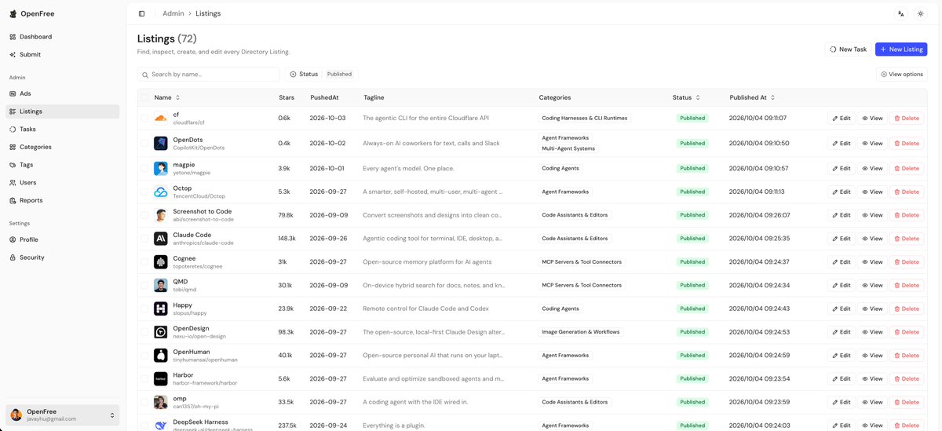Click the Harbor logo icon
Viewport: 942px width, 431px height.
pos(160,379)
